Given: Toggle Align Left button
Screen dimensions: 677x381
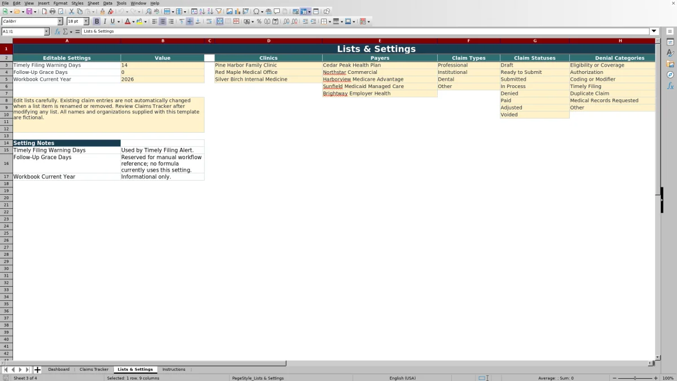Looking at the screenshot, I should pos(155,21).
